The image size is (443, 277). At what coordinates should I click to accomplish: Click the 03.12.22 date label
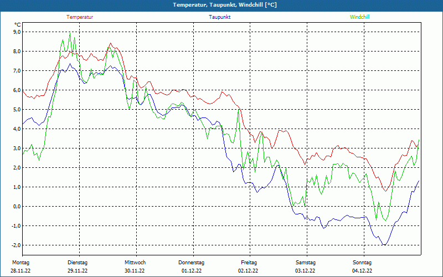tap(305, 271)
